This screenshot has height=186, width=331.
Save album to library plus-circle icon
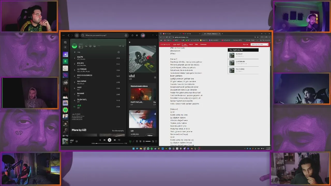coord(90,46)
